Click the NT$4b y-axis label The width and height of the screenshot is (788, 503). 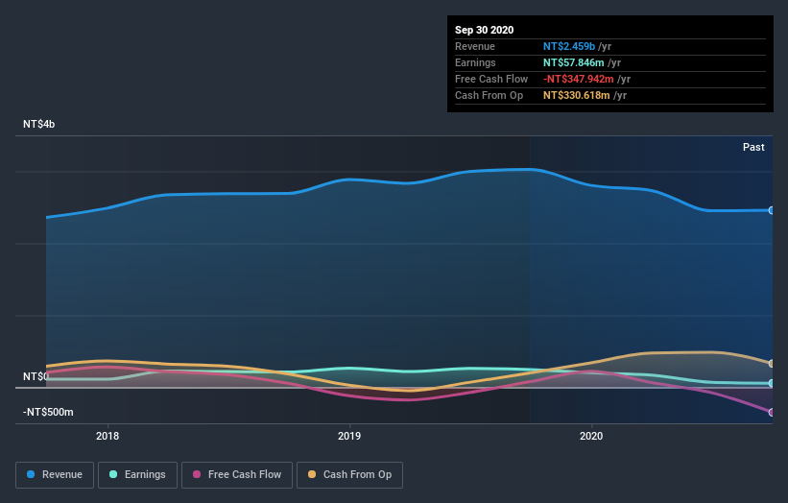pos(38,124)
